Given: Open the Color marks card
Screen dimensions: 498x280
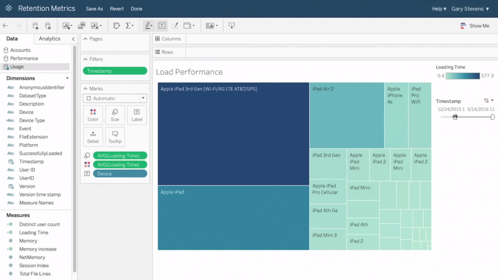Looking at the screenshot, I should point(93,114).
